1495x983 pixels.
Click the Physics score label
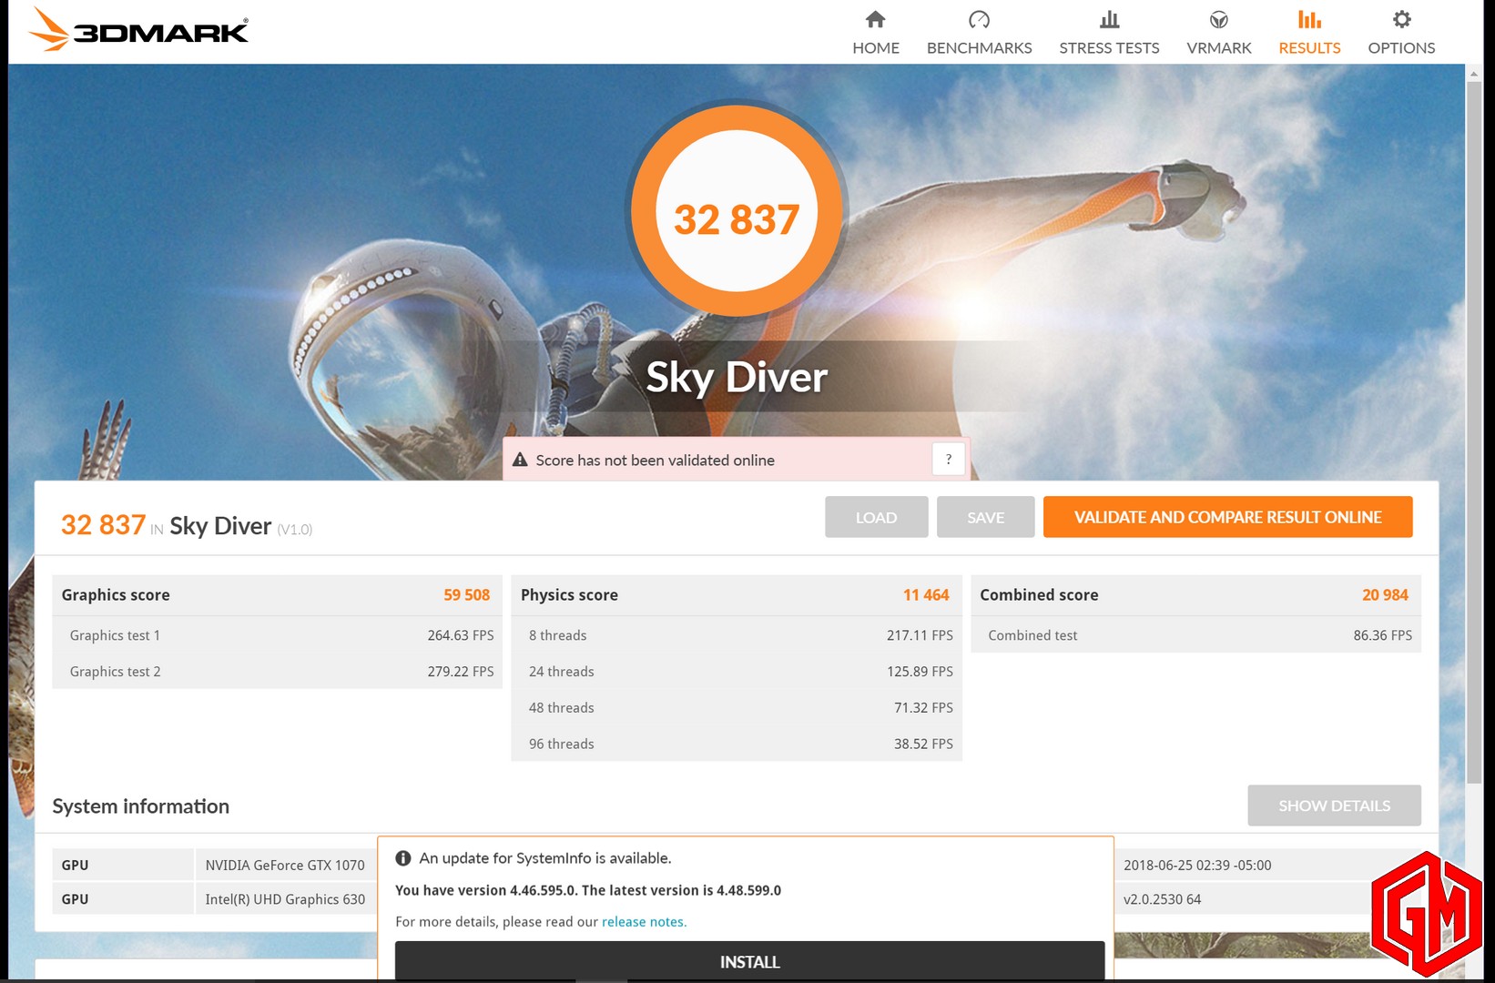569,594
